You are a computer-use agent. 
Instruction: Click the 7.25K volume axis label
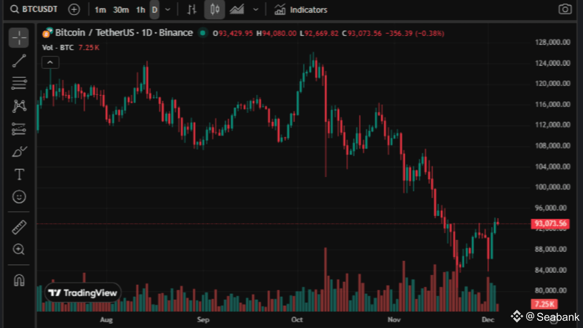tap(544, 304)
